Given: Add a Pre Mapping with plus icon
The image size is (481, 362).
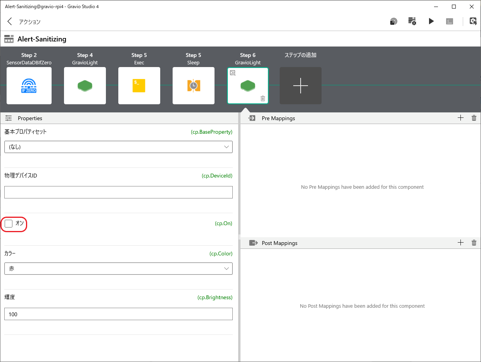Looking at the screenshot, I should pos(460,118).
